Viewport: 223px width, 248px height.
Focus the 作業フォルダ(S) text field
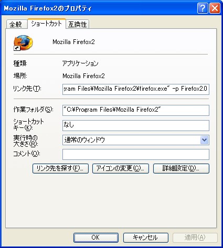click(x=136, y=110)
